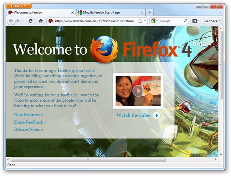The height and width of the screenshot is (176, 231).
Task: Click the site favicon in address bar
Action: (x=51, y=21)
